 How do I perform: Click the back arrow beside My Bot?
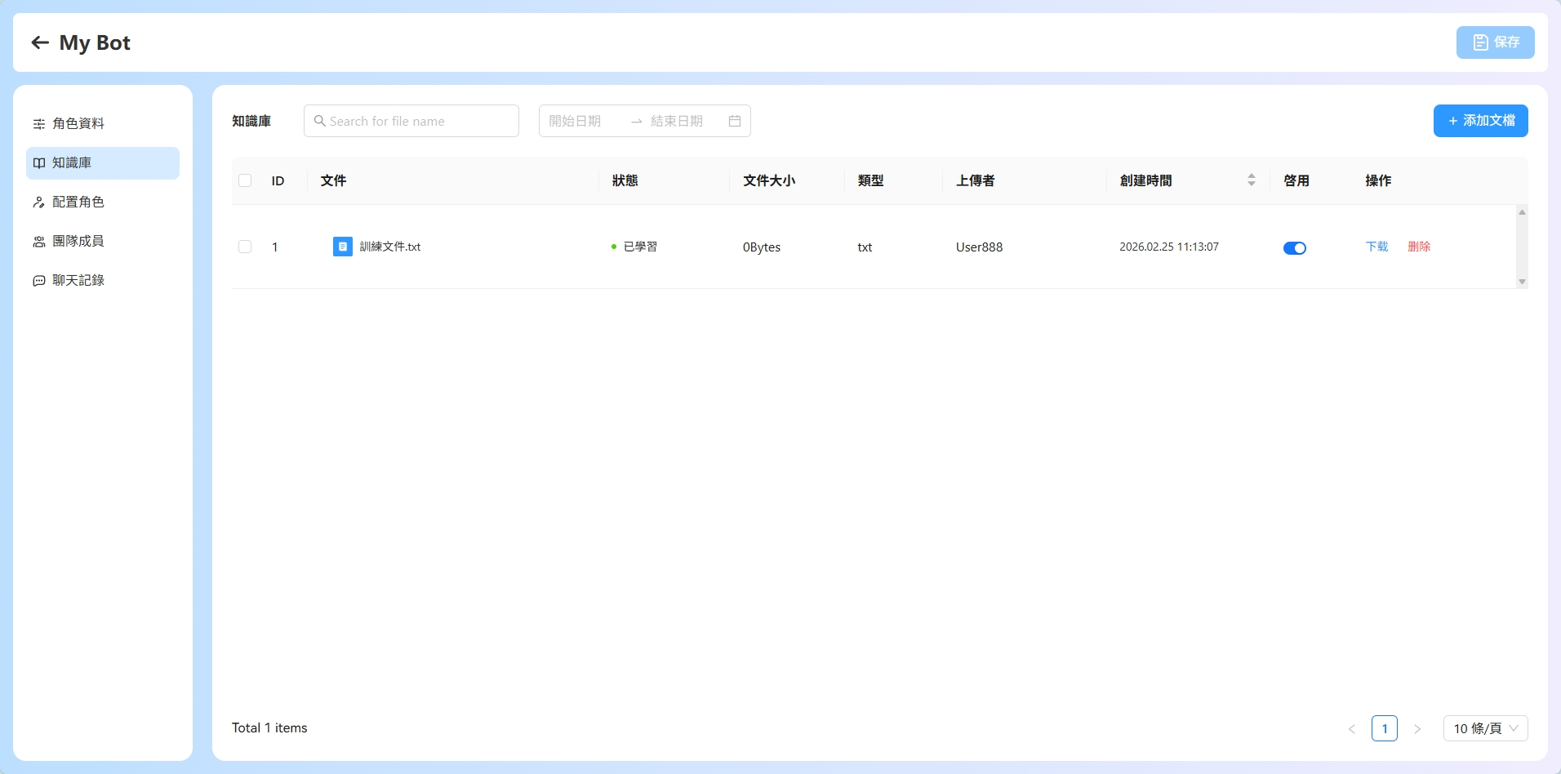coord(40,42)
